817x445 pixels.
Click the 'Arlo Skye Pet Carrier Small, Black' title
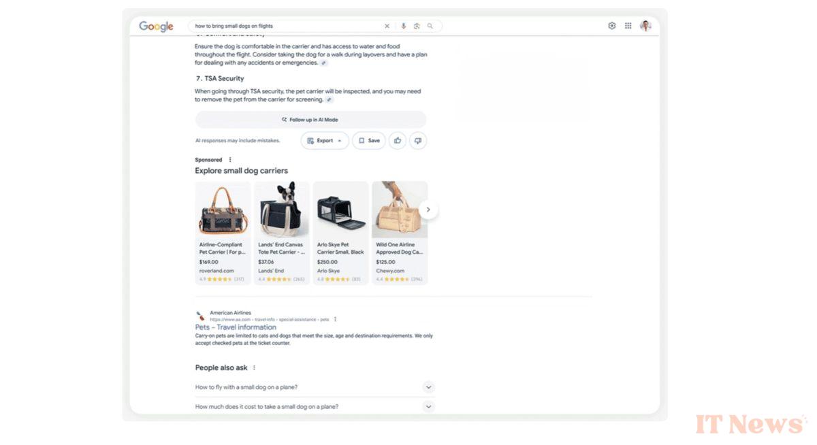click(340, 248)
